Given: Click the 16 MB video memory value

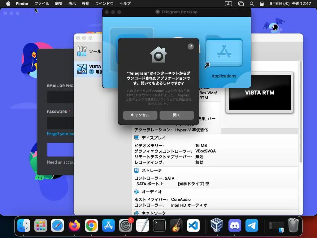Looking at the screenshot, I should [201, 145].
